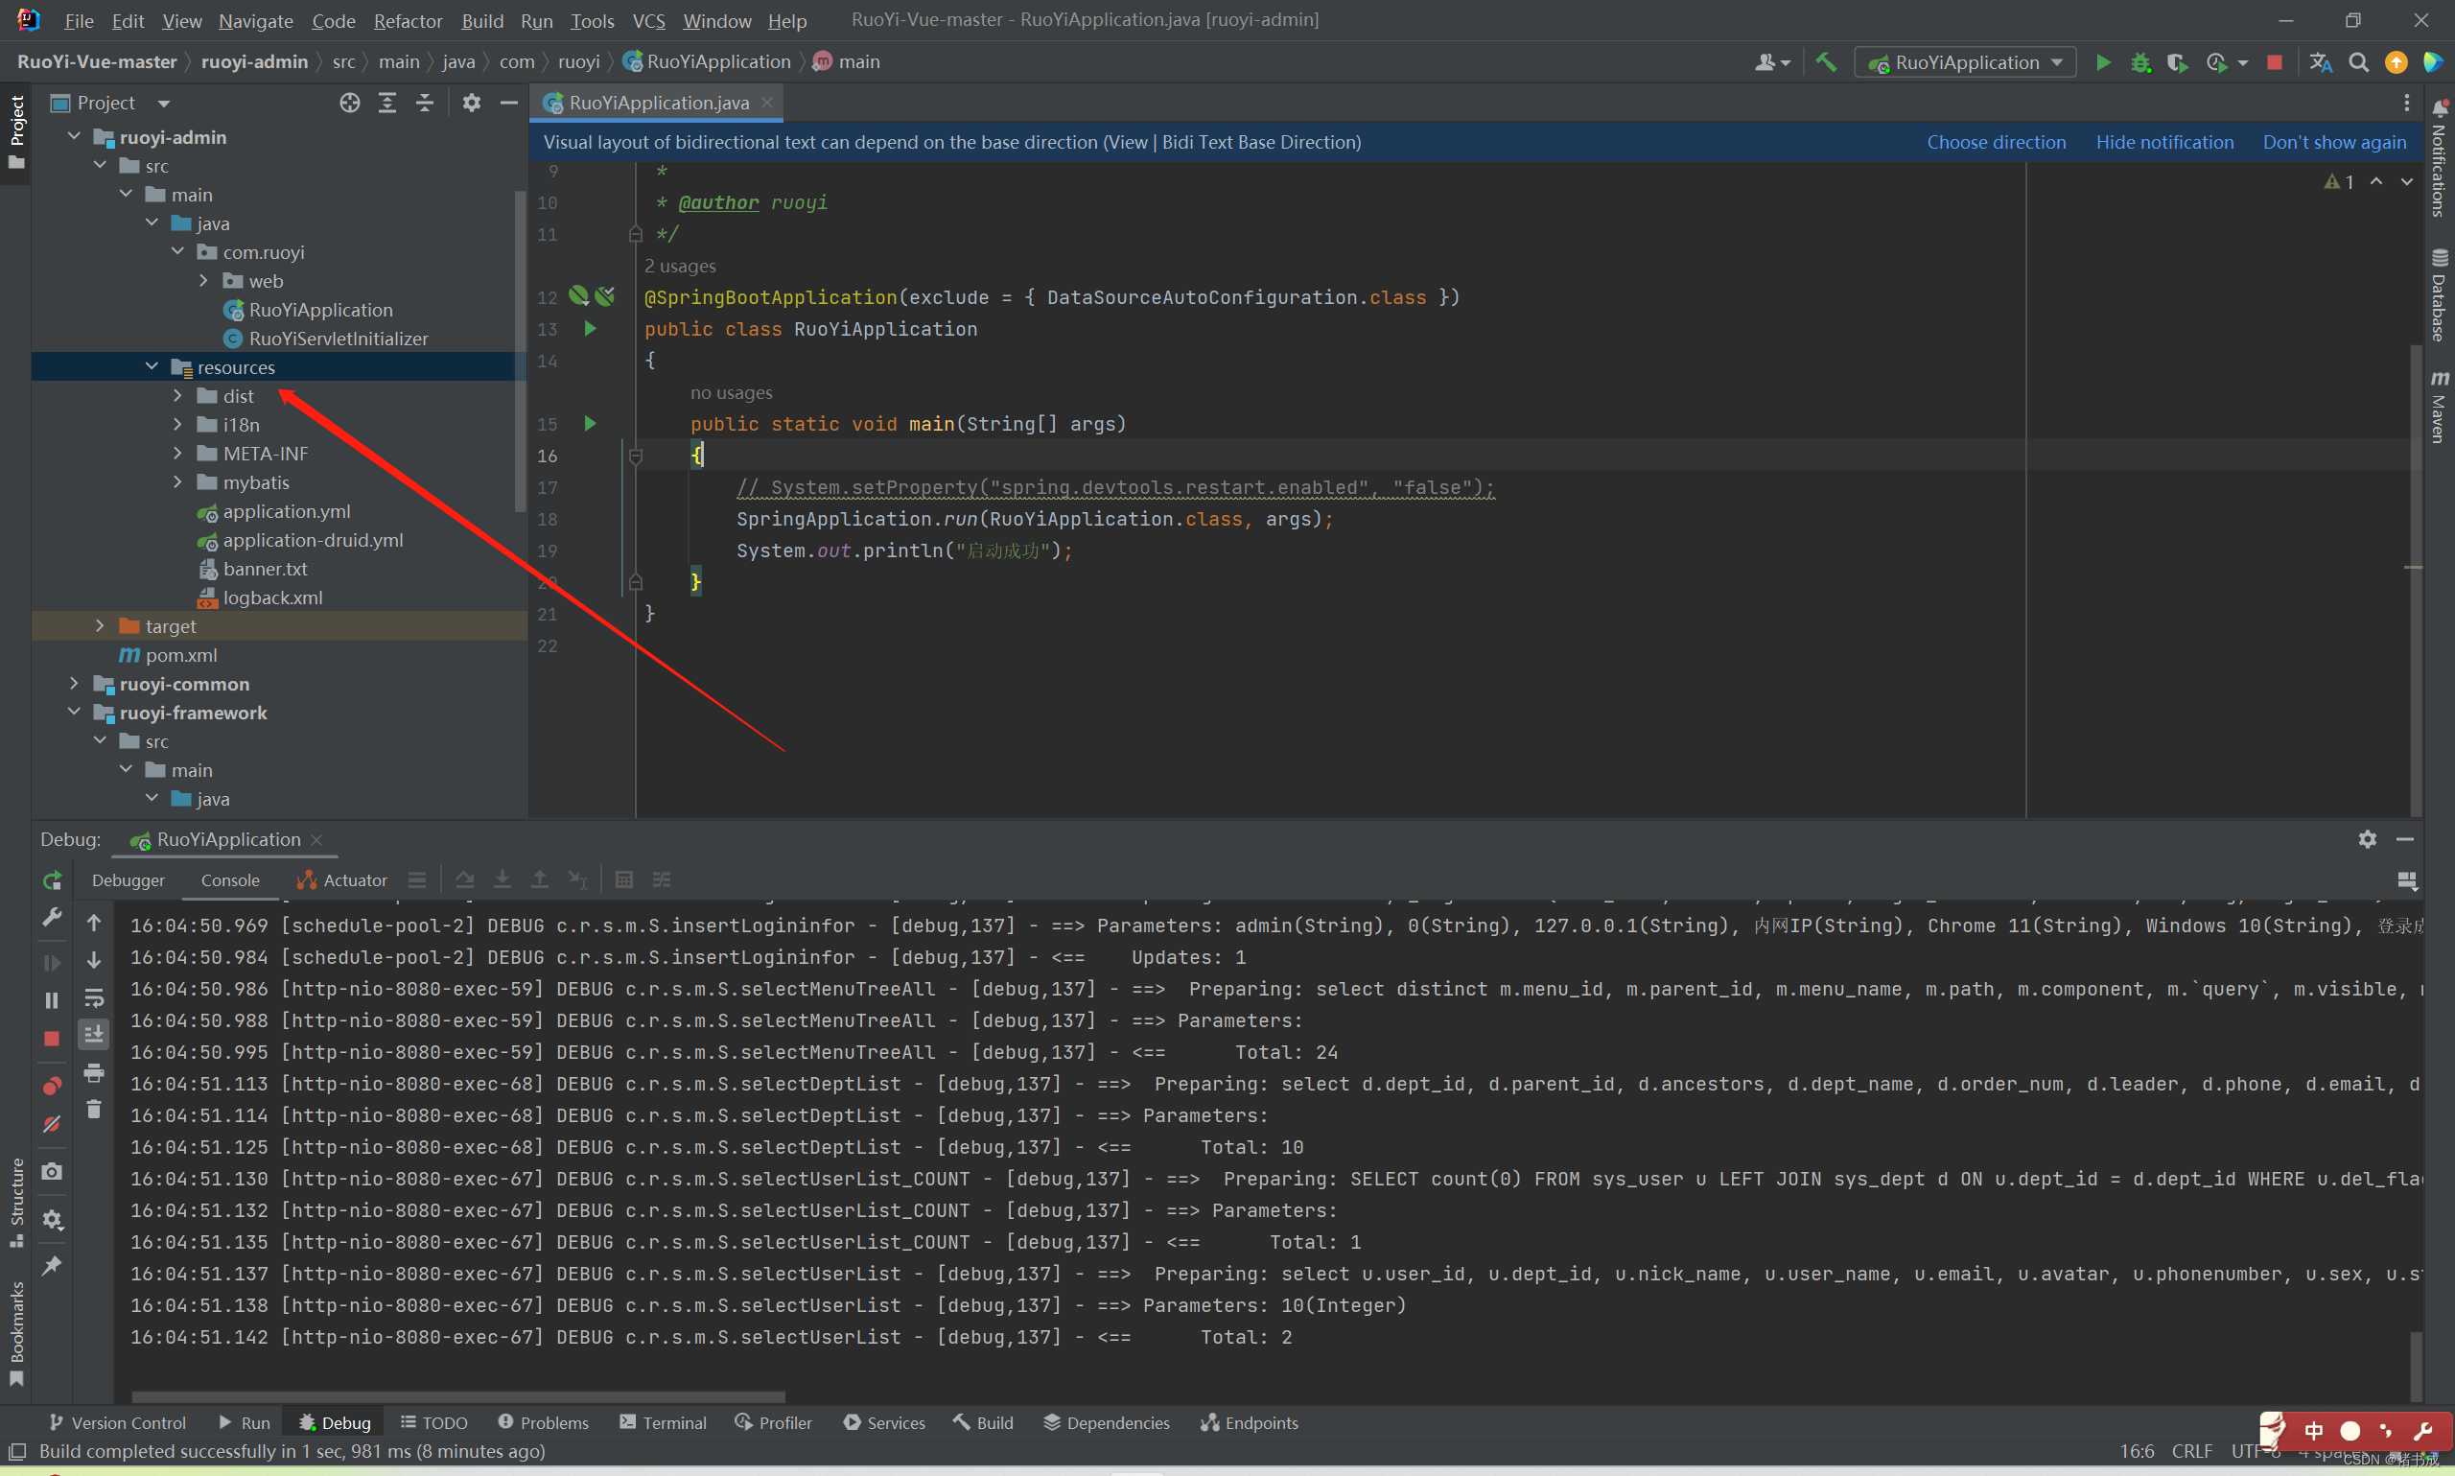Screen dimensions: 2455x1476
Task: Click the console horizontal scrollbar
Action: click(457, 1396)
